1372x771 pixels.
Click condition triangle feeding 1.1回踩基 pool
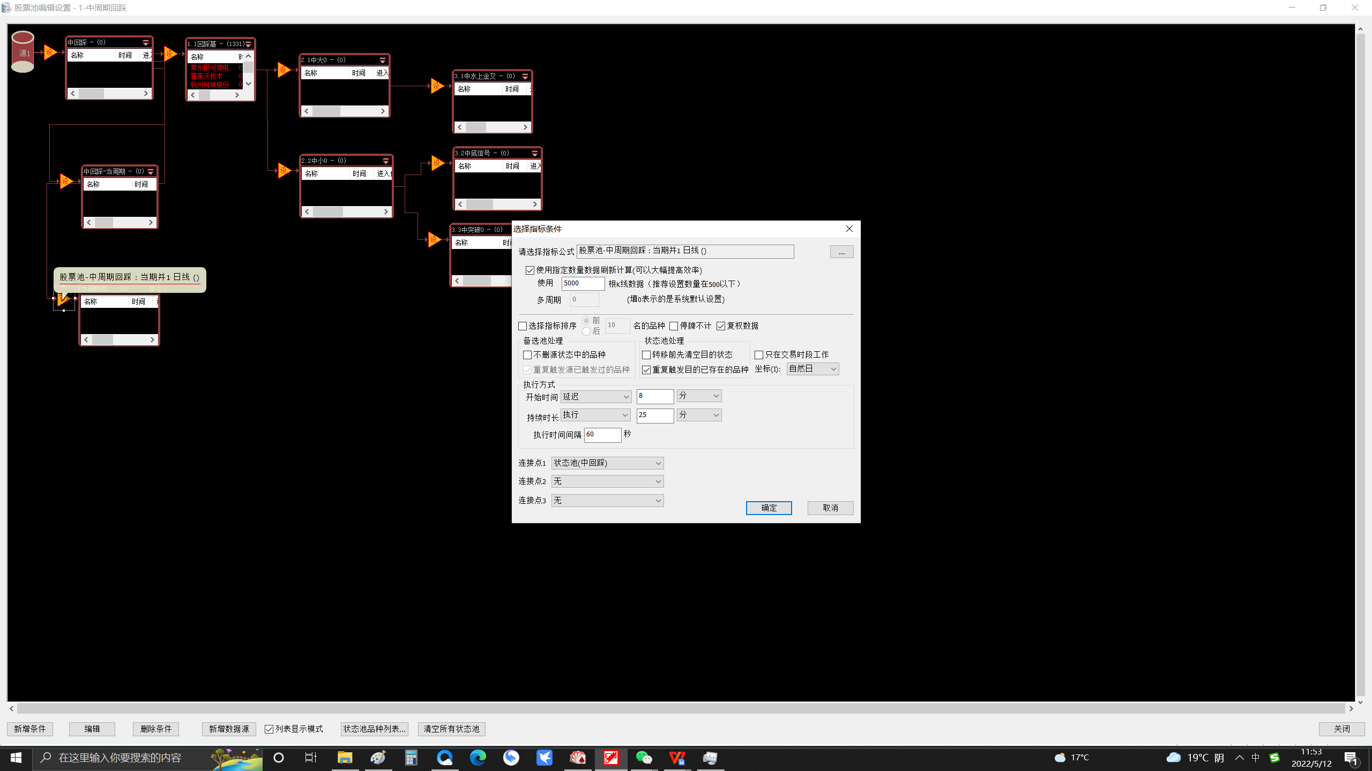point(170,54)
